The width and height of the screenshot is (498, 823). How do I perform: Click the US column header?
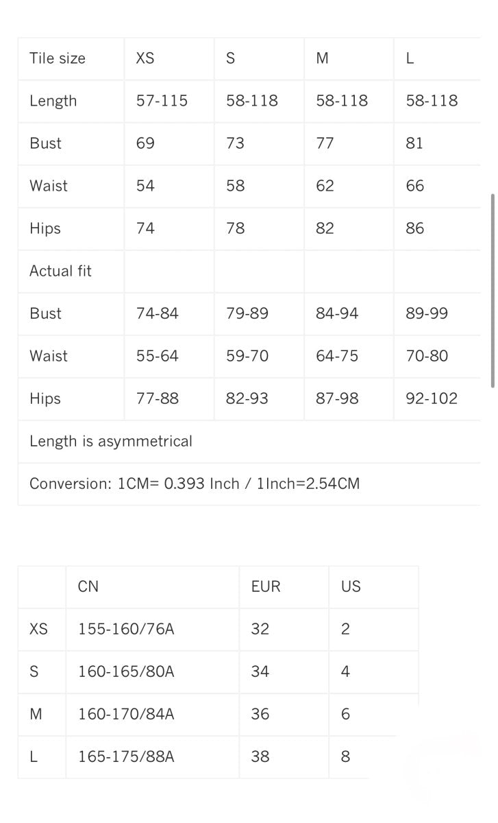click(351, 586)
